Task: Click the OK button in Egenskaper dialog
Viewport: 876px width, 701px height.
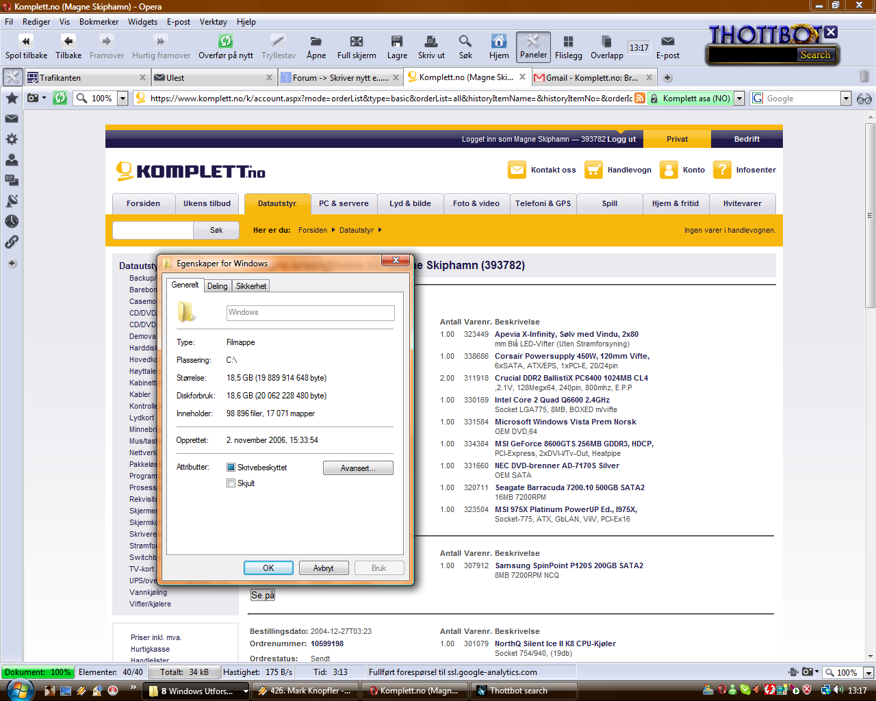Action: [268, 568]
